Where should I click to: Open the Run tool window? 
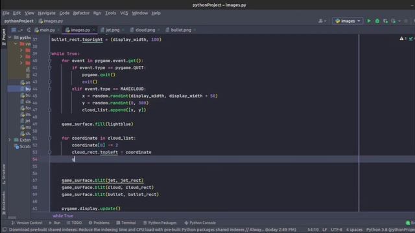(54, 223)
